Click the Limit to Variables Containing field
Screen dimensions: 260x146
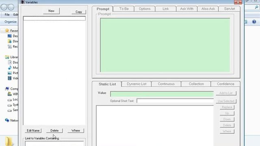click(x=54, y=144)
